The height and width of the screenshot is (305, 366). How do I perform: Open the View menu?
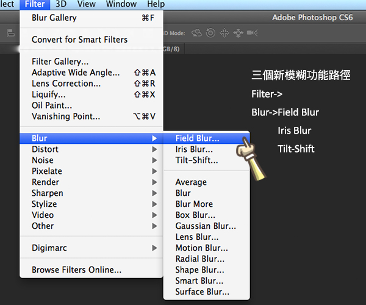(86, 4)
